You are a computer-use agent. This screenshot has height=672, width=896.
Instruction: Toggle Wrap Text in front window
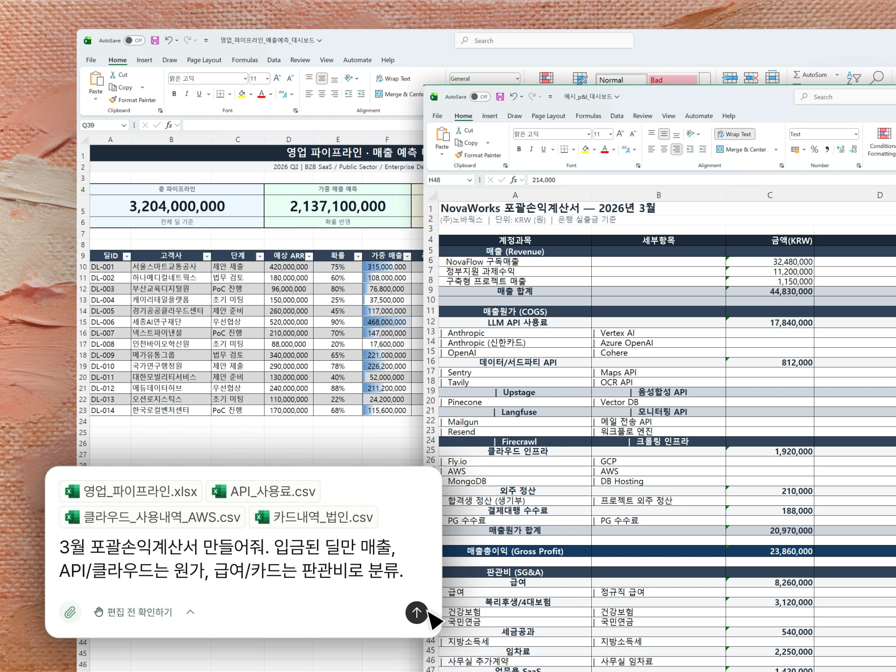[735, 134]
